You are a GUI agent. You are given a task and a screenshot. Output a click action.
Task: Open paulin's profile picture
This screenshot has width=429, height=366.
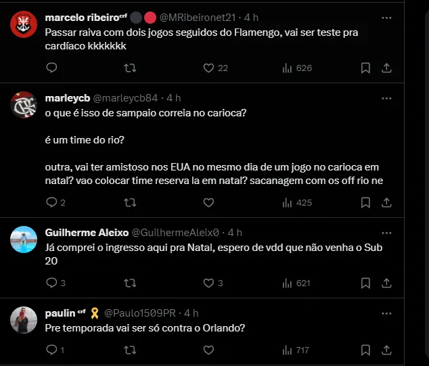24,319
